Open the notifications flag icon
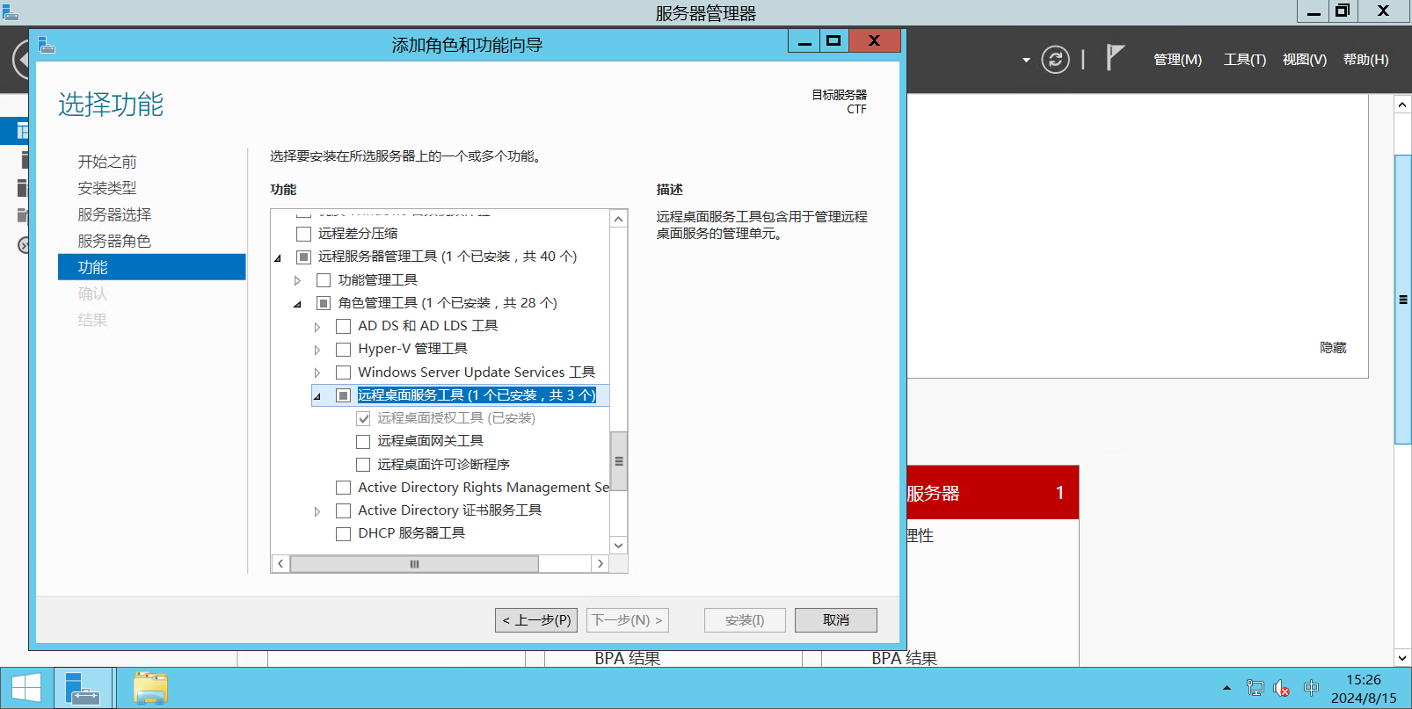This screenshot has height=709, width=1412. tap(1115, 58)
